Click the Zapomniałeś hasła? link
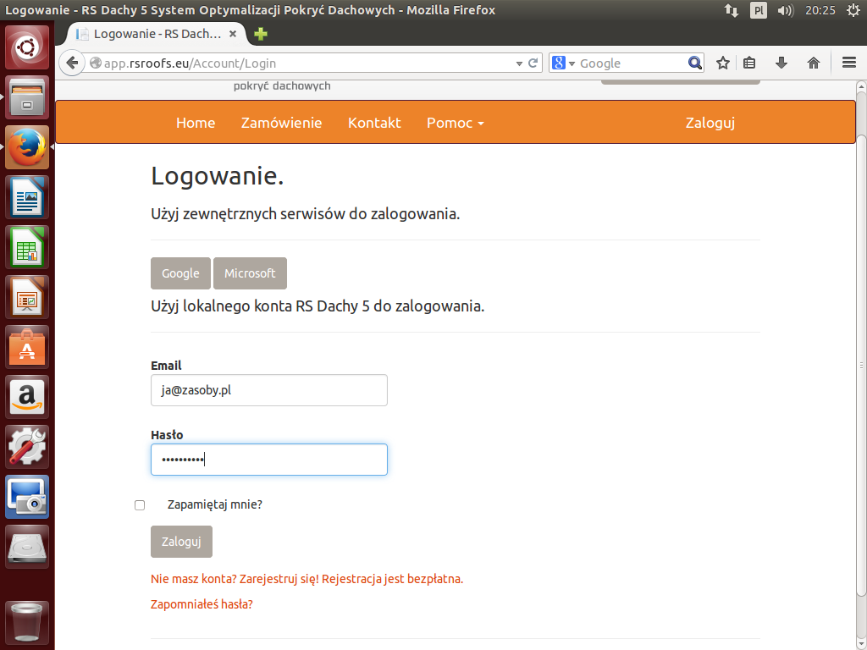The height and width of the screenshot is (650, 867). [202, 604]
